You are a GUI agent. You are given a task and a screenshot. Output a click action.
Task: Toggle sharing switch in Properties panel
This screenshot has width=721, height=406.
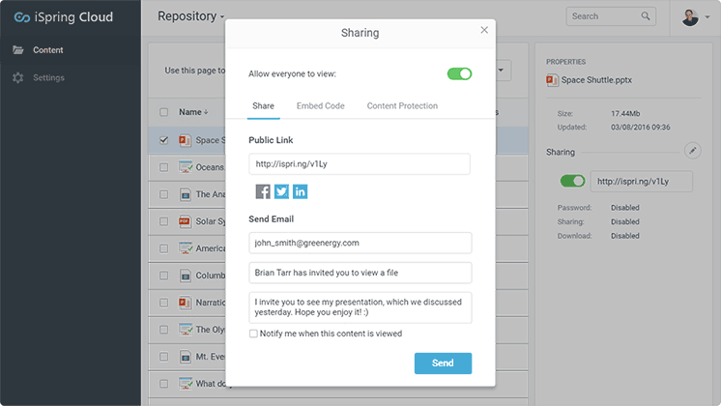point(573,181)
